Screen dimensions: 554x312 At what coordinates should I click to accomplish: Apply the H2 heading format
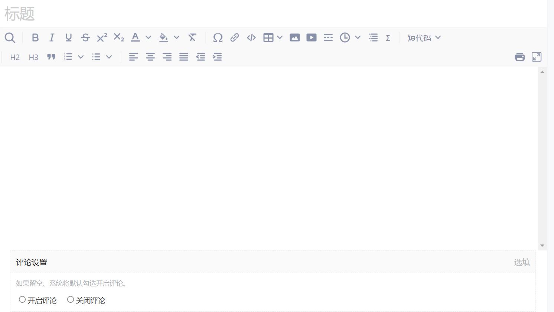pos(15,57)
